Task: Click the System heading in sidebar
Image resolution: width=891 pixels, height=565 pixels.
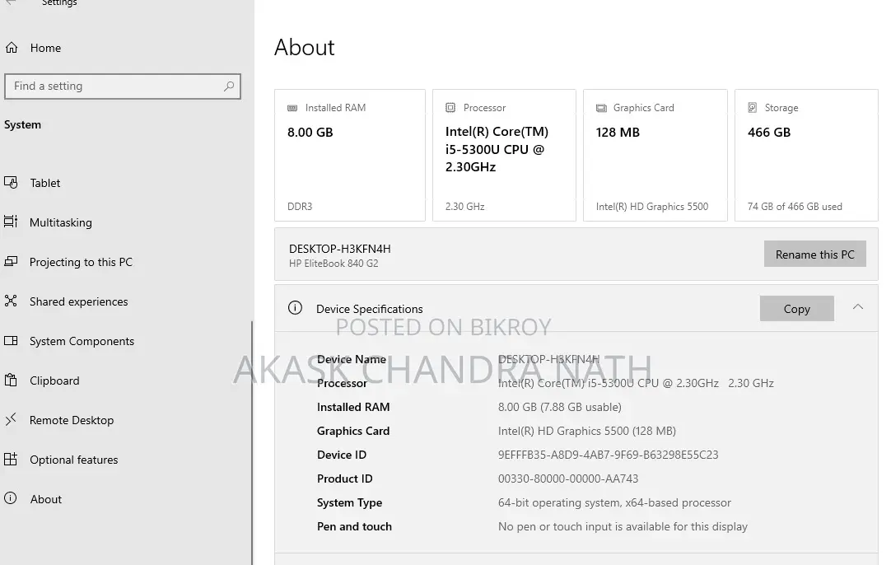Action: (23, 124)
